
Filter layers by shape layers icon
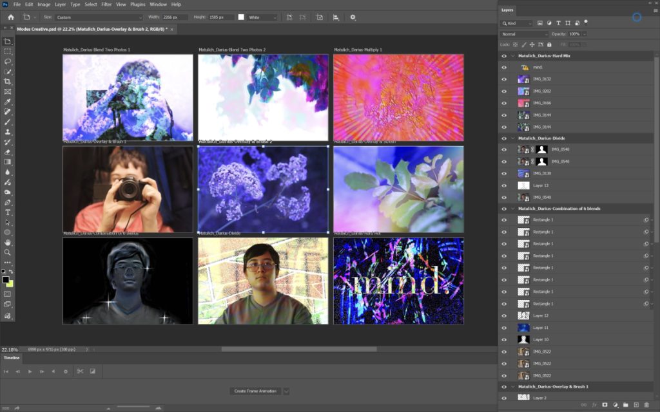pyautogui.click(x=568, y=23)
